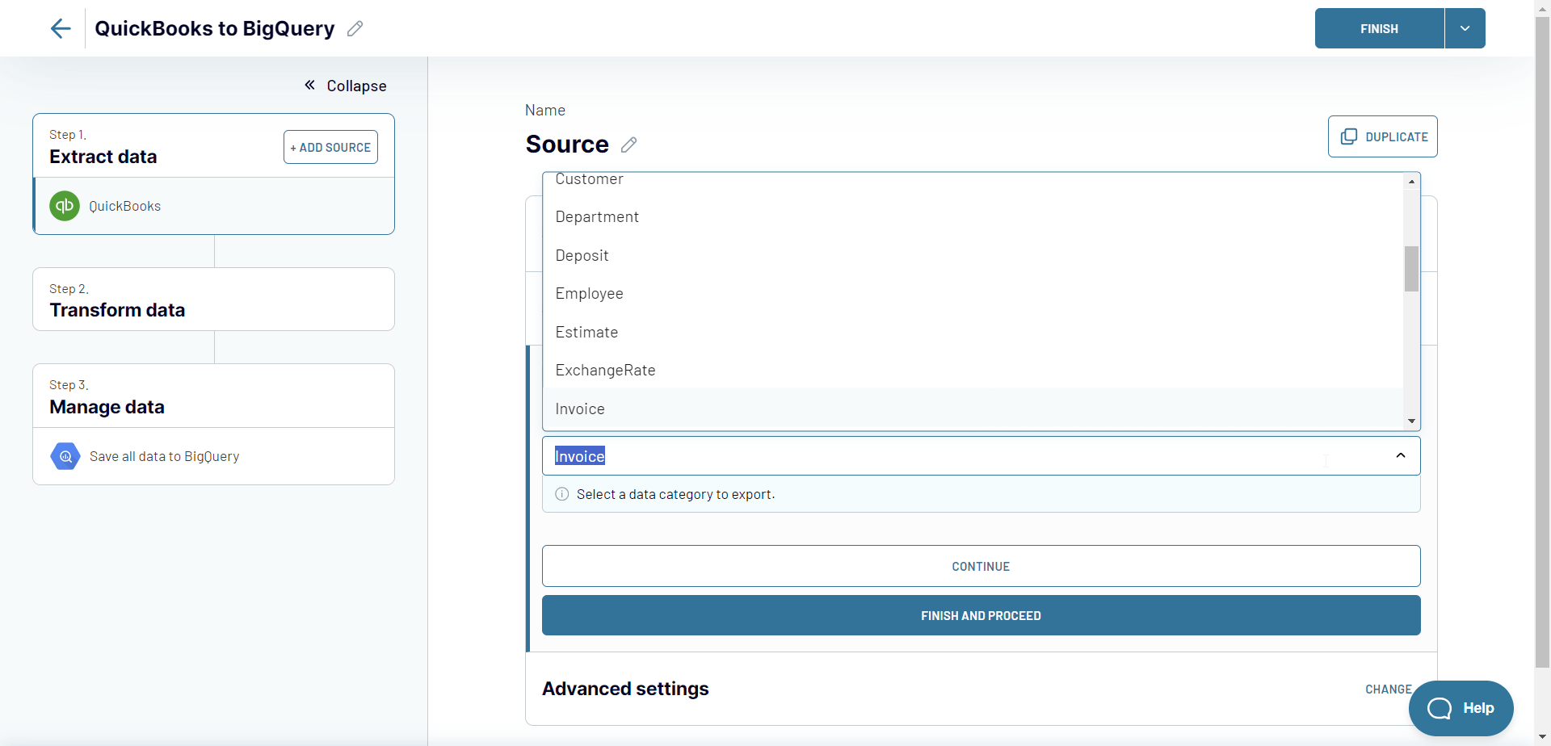1551x746 pixels.
Task: Click the dropdown list scroll up arrow
Action: coord(1411,181)
